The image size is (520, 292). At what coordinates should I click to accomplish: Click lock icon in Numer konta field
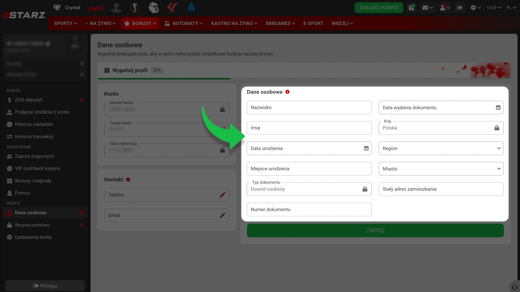[222, 109]
